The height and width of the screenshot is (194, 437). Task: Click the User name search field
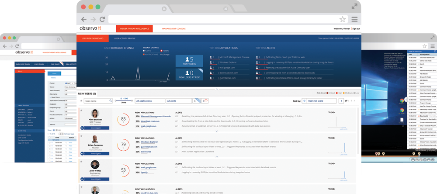96,101
